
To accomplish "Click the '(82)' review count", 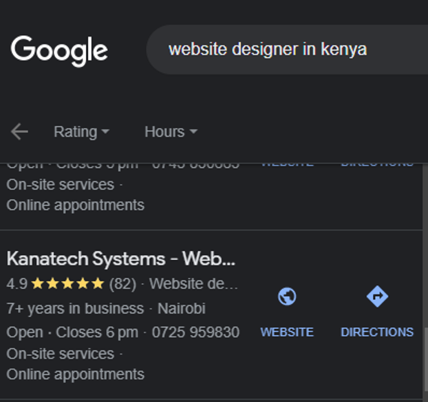I will pos(122,284).
